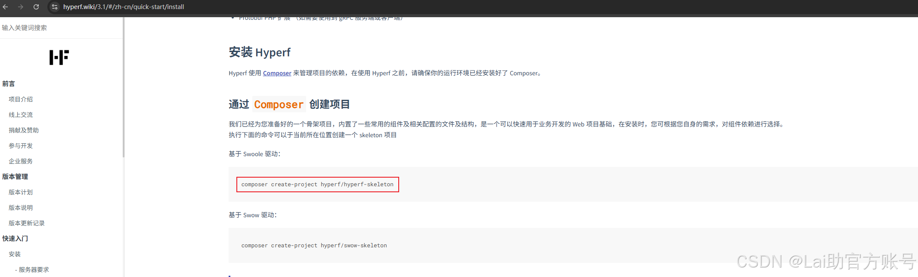Open site information icon in address bar
918x277 pixels.
(x=55, y=7)
